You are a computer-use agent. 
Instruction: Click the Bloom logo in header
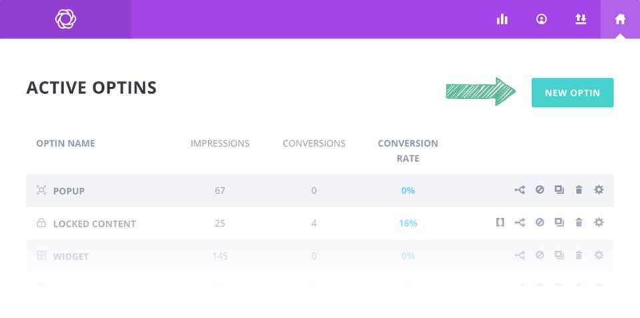point(65,19)
